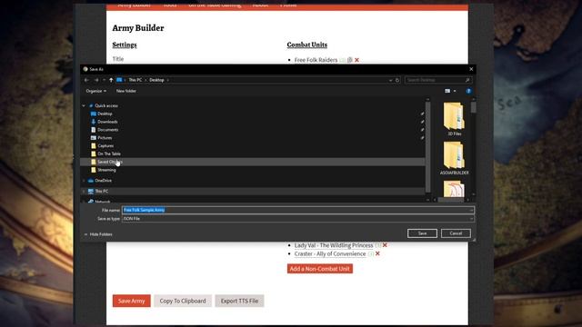Click the pin icon beside Documents

(422, 130)
